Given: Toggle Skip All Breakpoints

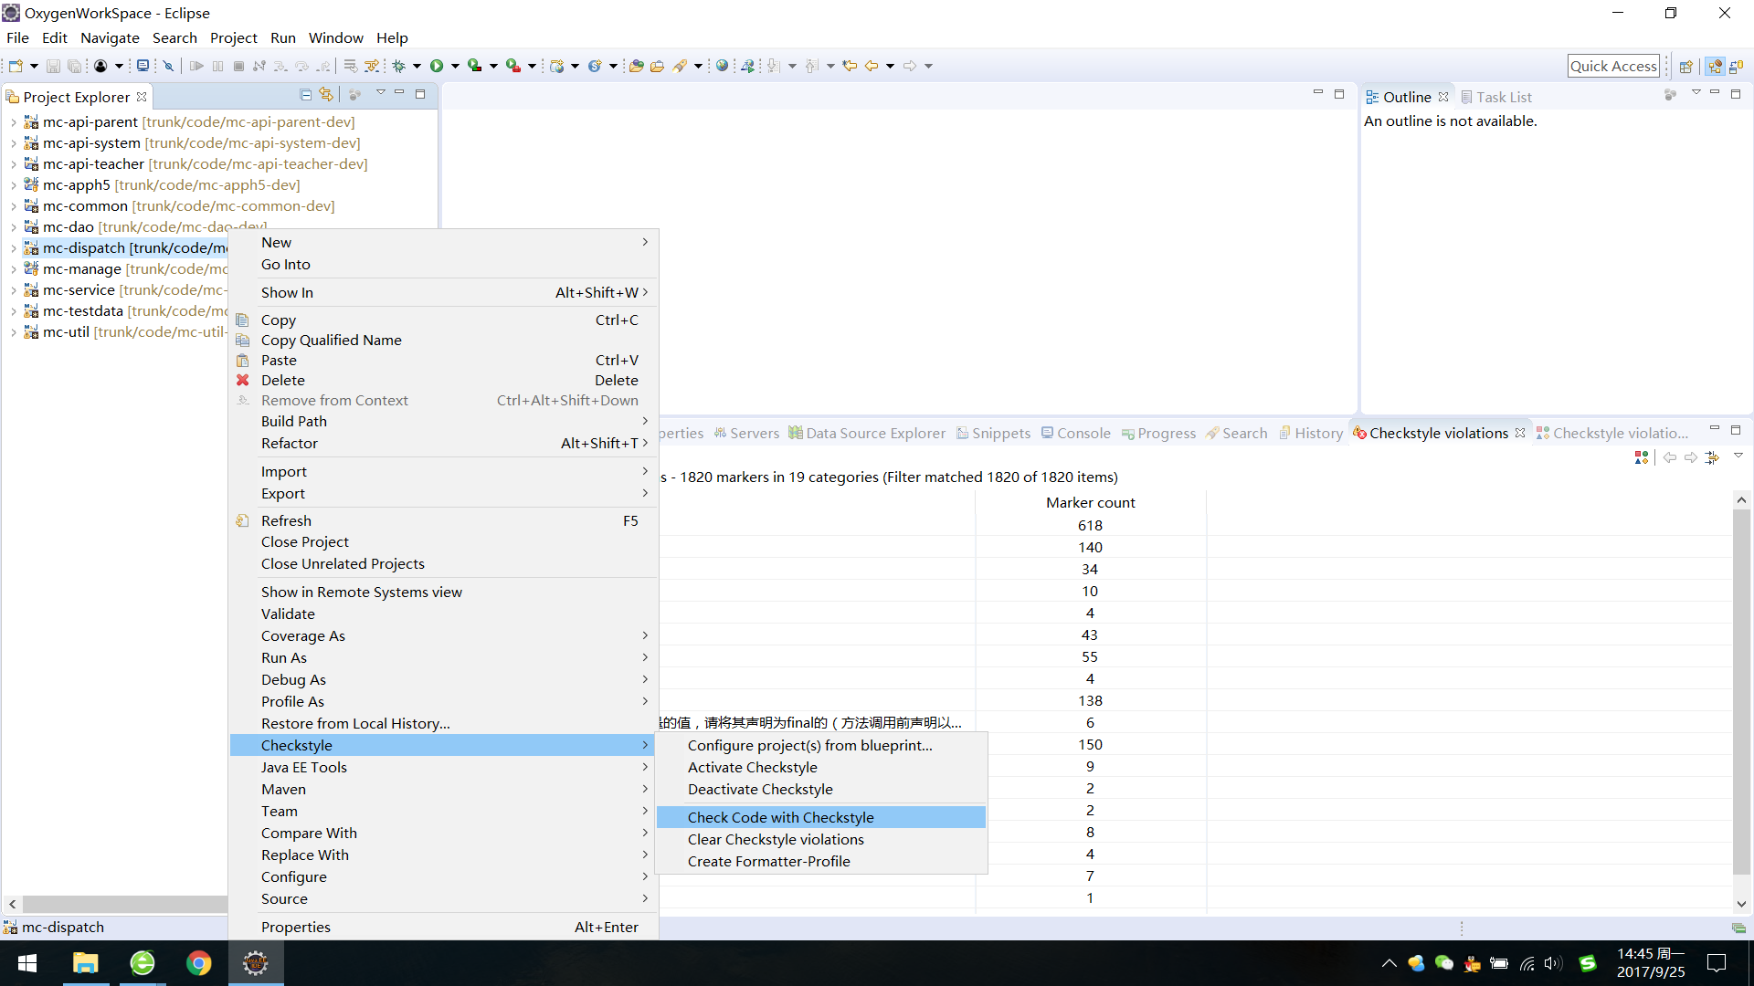Looking at the screenshot, I should [168, 66].
